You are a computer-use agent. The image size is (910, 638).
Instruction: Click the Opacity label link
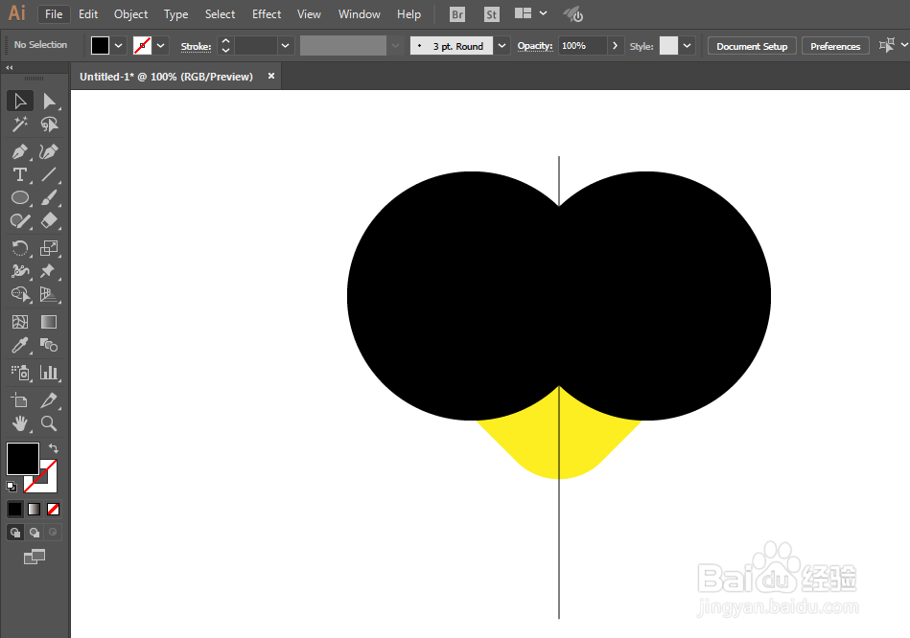(534, 45)
